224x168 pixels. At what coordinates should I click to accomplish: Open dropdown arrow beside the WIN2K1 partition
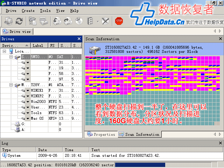pyautogui.click(x=28, y=91)
